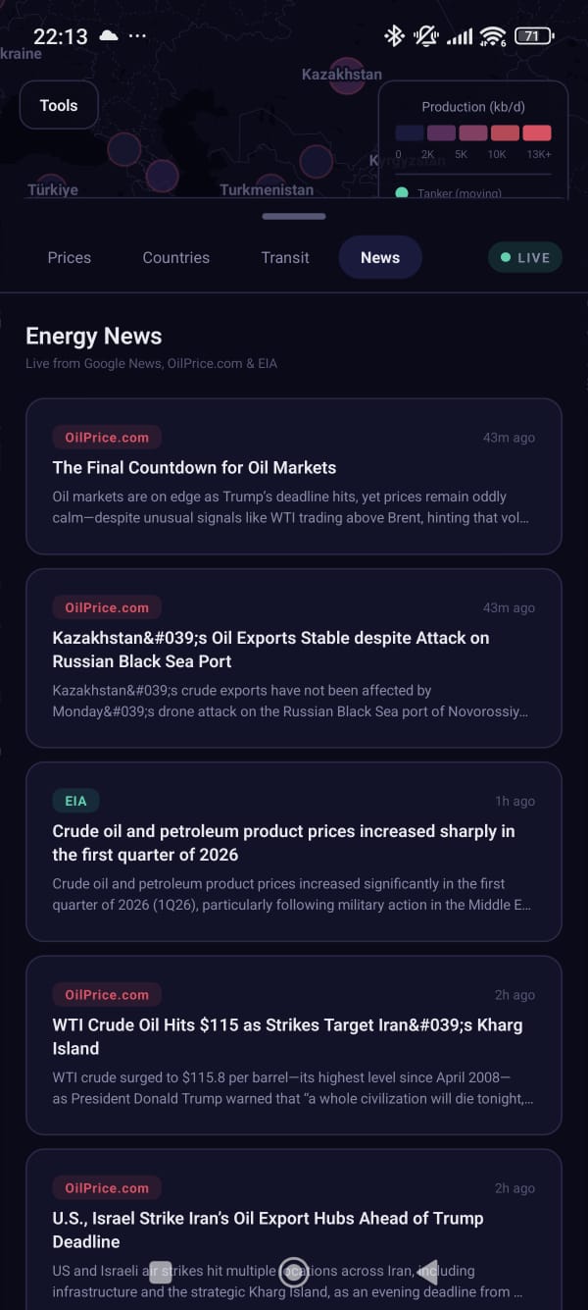Open recent apps square button
The width and height of the screenshot is (588, 1310).
(x=161, y=1273)
